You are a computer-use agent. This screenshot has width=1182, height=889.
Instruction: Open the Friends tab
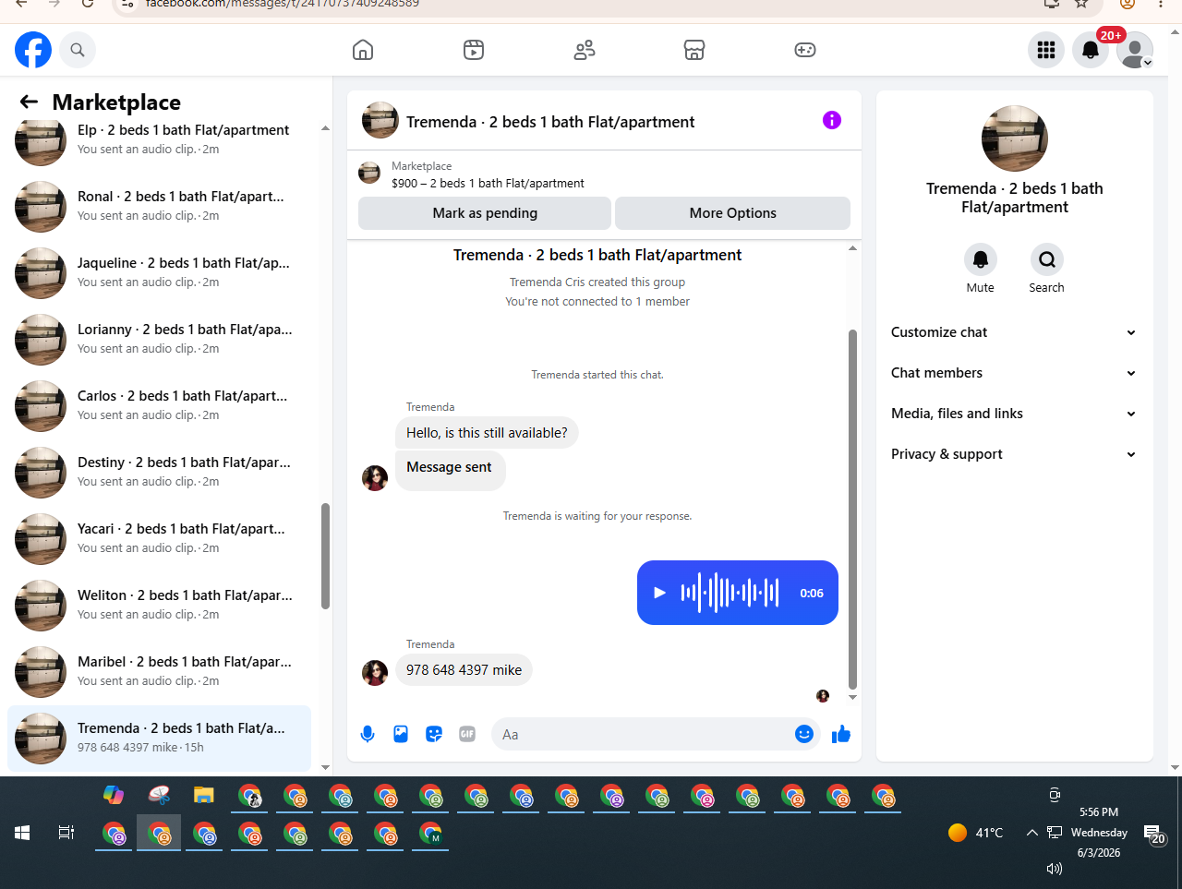click(585, 50)
